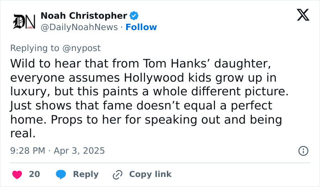Open the Twitter info circle icon
Viewport: 320px width, 187px height.
pos(303,151)
